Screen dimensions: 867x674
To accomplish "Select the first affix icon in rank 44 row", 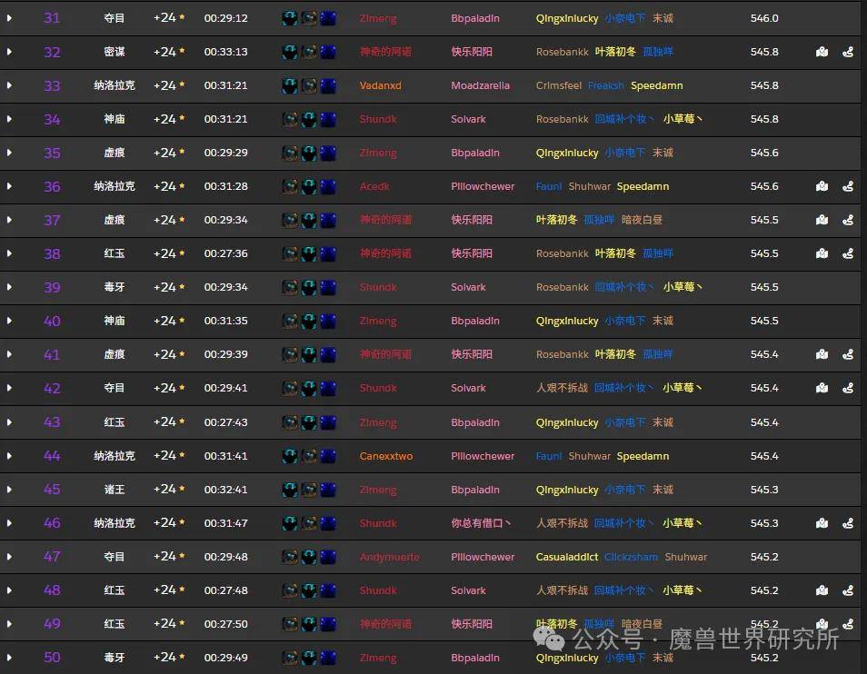I will coord(290,456).
